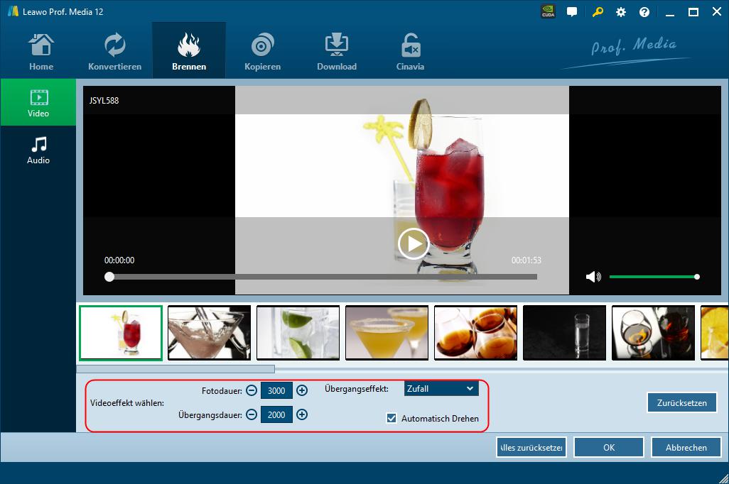This screenshot has width=729, height=484.
Task: Click the Zurücksetzen button
Action: pyautogui.click(x=681, y=402)
